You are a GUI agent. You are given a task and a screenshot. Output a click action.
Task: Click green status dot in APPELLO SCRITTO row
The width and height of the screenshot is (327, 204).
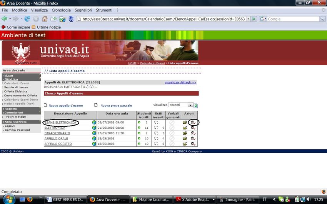[139, 144]
